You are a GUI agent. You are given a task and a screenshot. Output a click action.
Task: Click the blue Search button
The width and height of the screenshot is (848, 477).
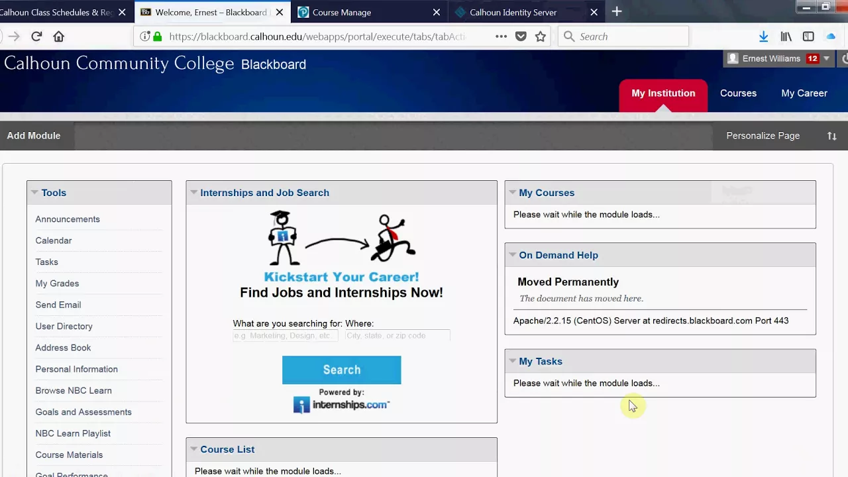[x=341, y=370]
